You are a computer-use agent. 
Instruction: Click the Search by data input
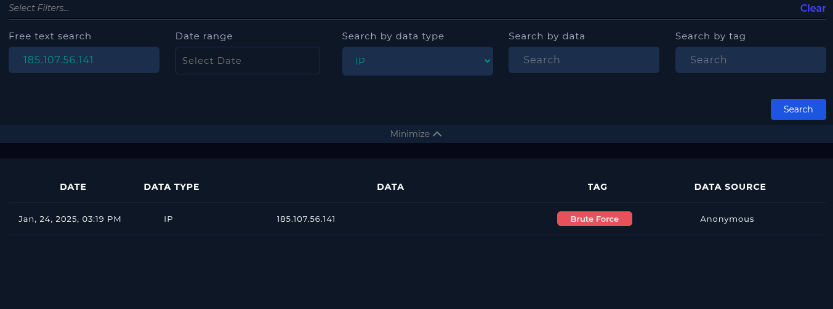tap(584, 60)
